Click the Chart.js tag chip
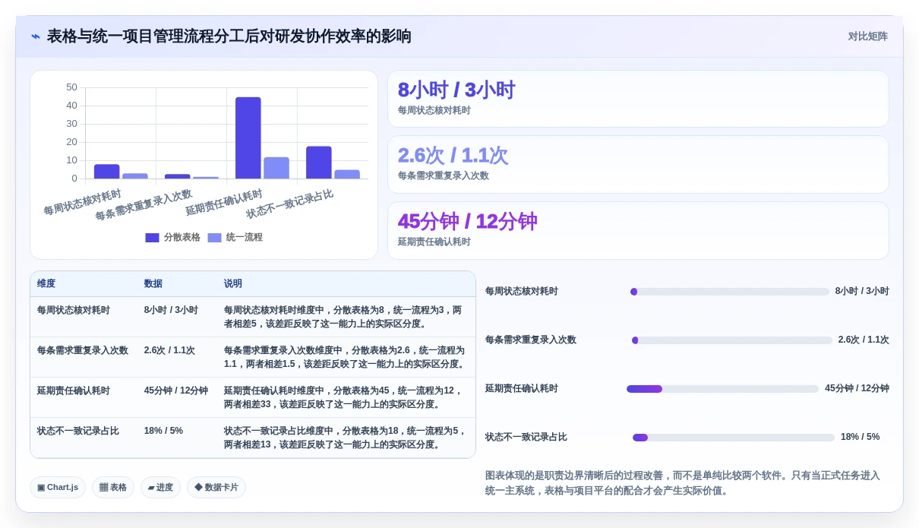 pos(58,487)
